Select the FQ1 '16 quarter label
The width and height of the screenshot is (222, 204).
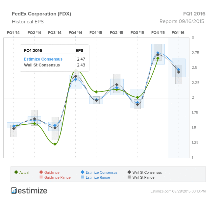coord(178,33)
